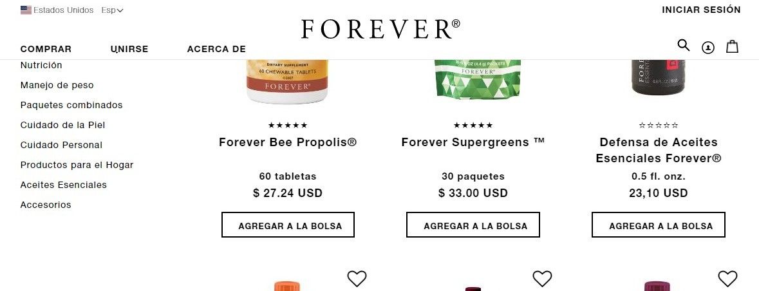Click the Forever Bee Propolis star rating

(288, 126)
